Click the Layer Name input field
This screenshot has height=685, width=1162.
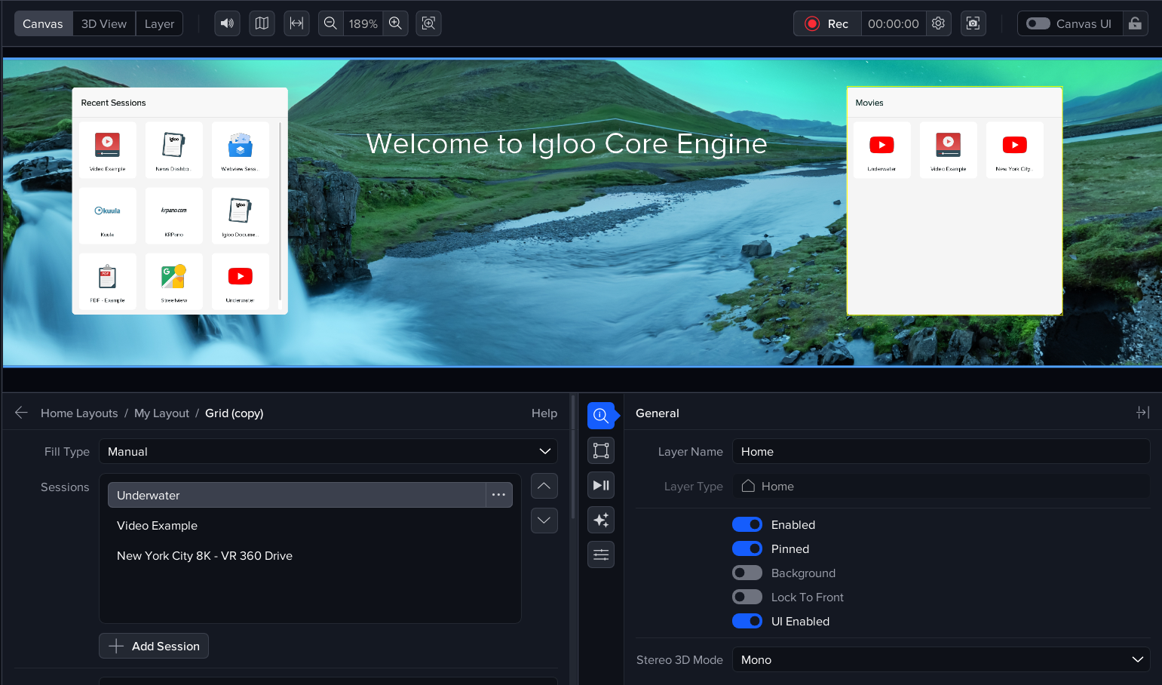click(940, 451)
